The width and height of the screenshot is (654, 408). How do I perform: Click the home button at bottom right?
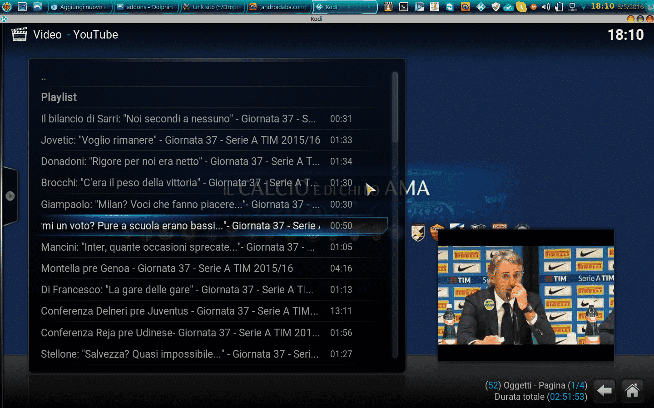pyautogui.click(x=632, y=390)
